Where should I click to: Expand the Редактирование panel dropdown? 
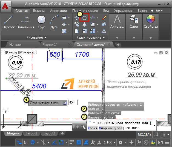coord(91,38)
